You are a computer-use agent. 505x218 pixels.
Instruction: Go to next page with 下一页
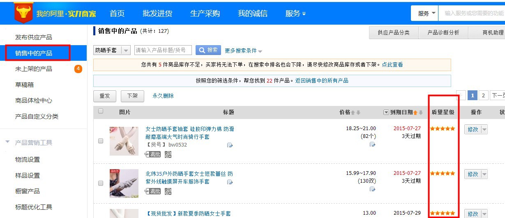tap(497, 96)
